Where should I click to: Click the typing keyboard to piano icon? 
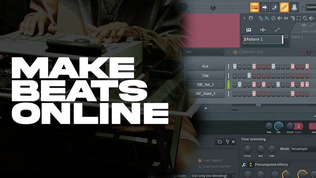(x=254, y=6)
